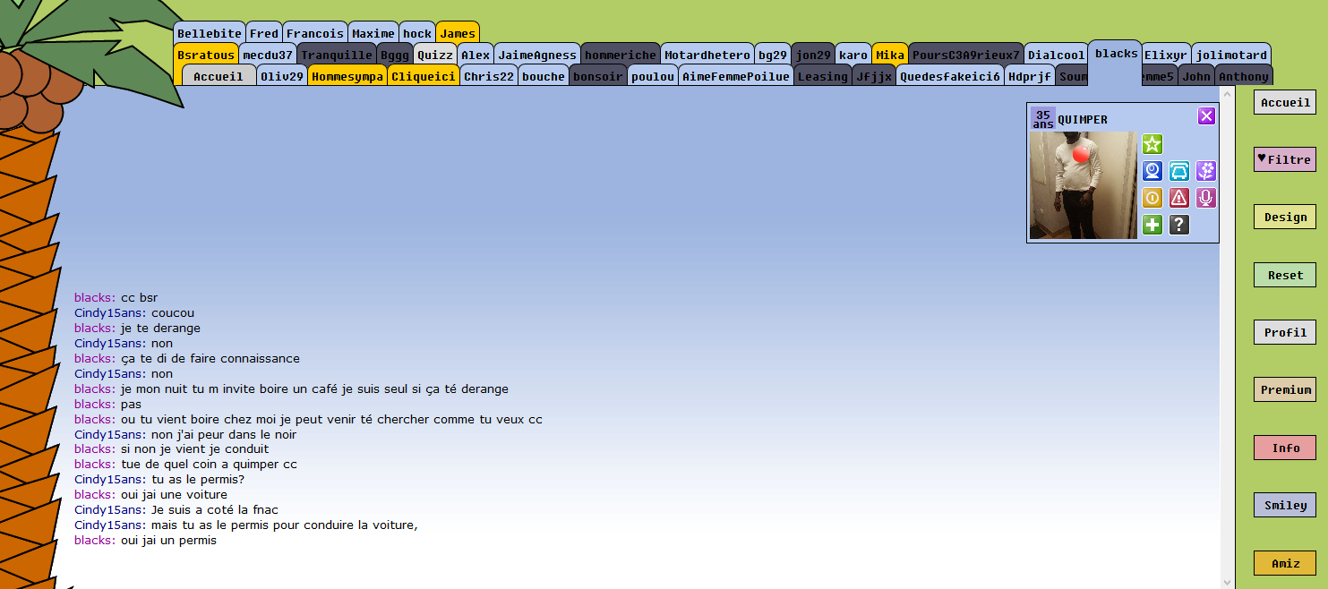This screenshot has height=589, width=1328.
Task: Click the orange power icon in profile card
Action: tap(1152, 198)
